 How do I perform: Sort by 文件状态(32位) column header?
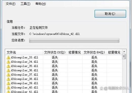[x=55, y=52]
